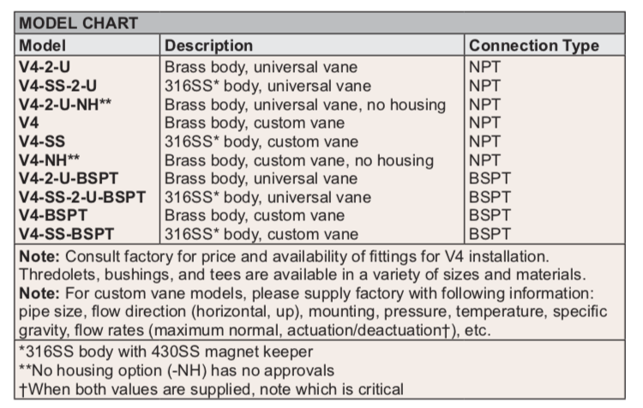Click the MODEL CHART table title
Screen dimensions: 643x408
[x=79, y=23]
